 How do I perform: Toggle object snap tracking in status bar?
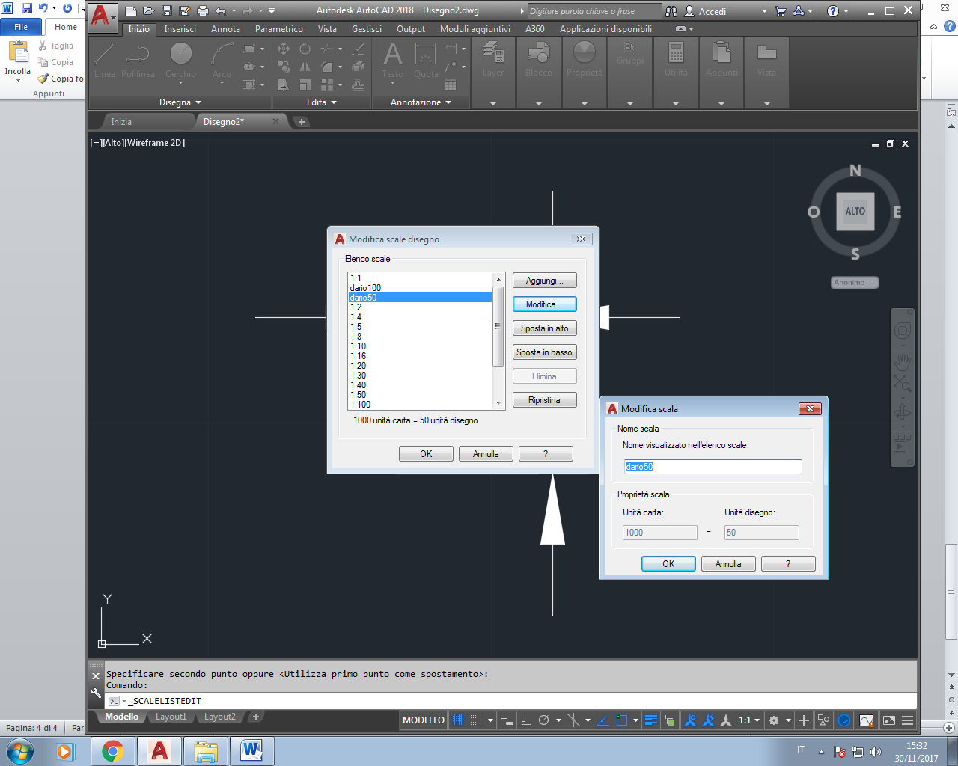pos(603,720)
